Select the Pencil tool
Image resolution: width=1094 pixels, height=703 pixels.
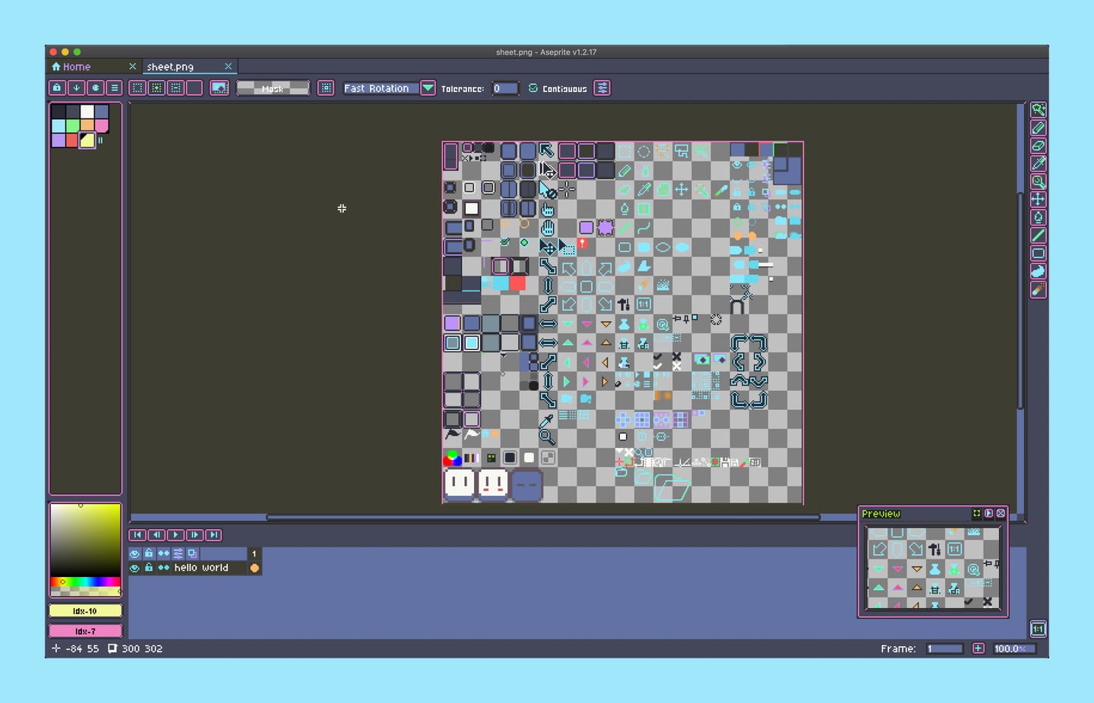[1038, 128]
